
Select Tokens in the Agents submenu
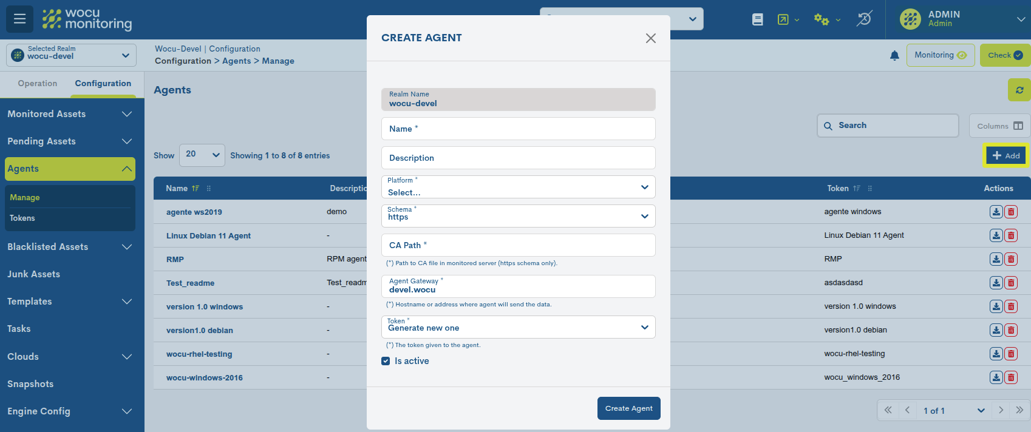pos(22,218)
